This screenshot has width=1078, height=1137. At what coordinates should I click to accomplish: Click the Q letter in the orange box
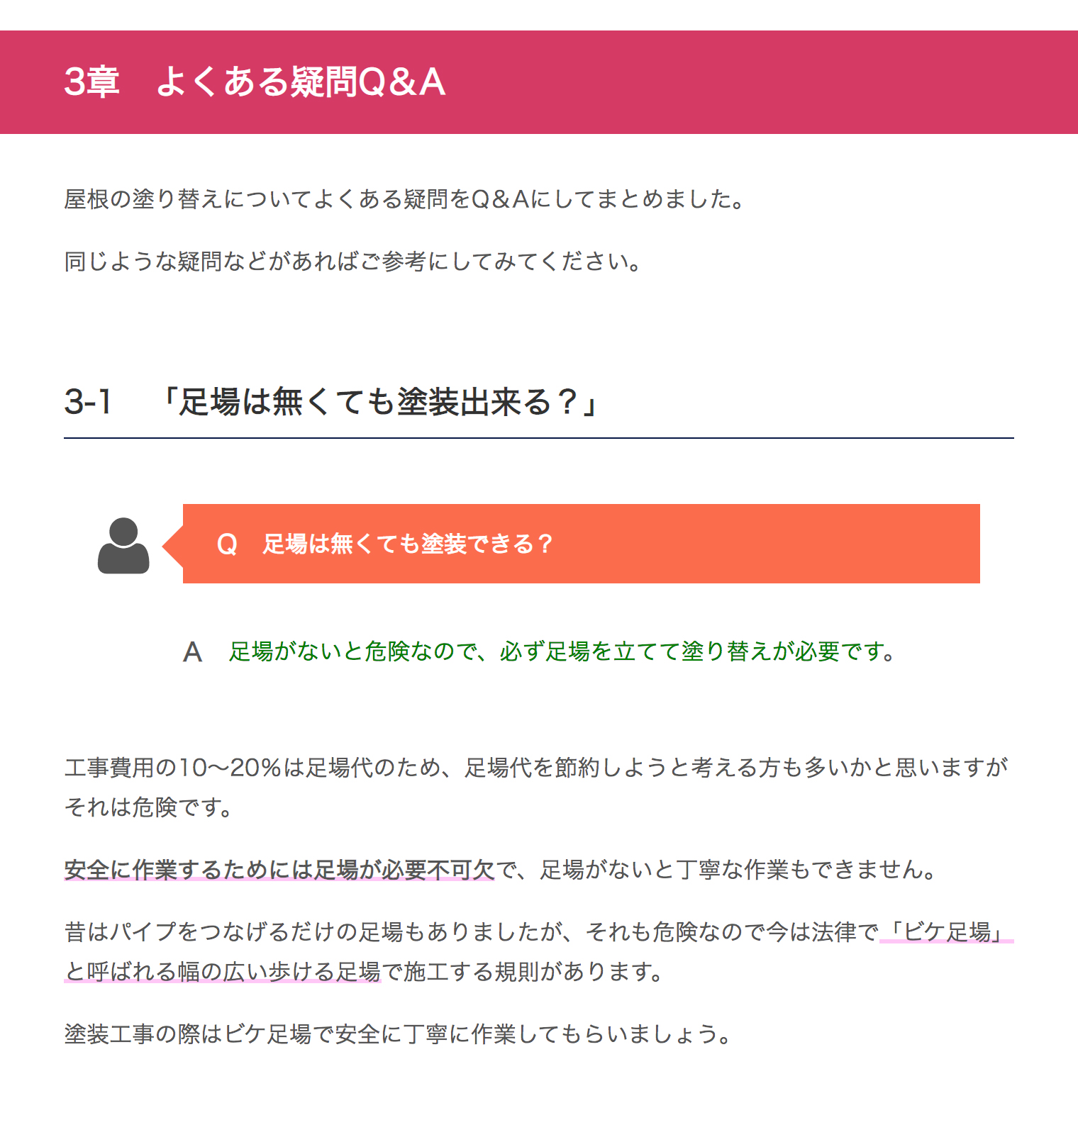[226, 544]
